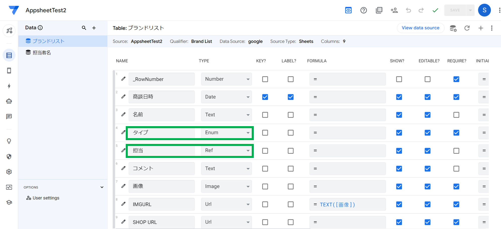Screen dimensions: 501x229
Task: Open the Date type dropdown for 商談日時
Action: tap(226, 97)
